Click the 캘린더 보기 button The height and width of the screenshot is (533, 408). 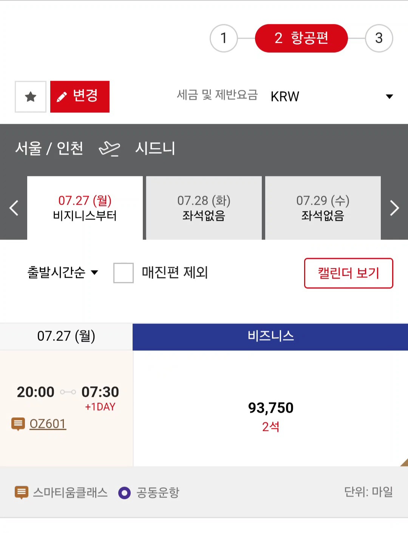(x=349, y=273)
